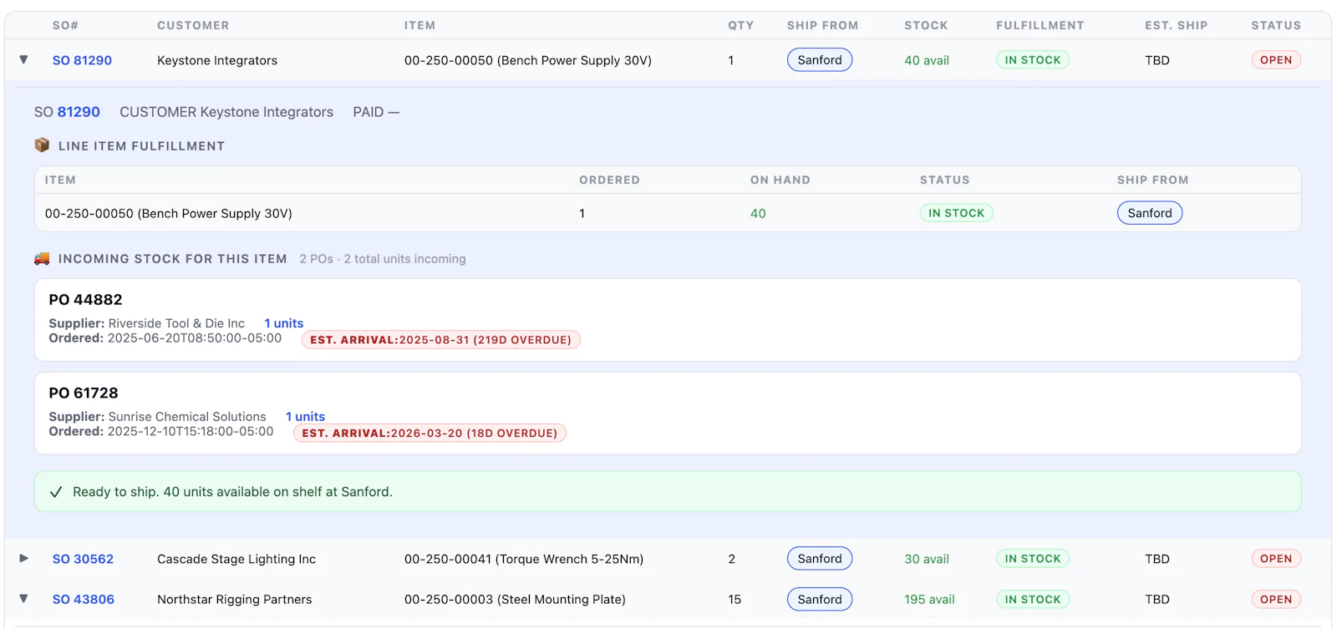Click the ON HAND header in the line item table
Viewport: 1337px width, 629px height.
780,180
